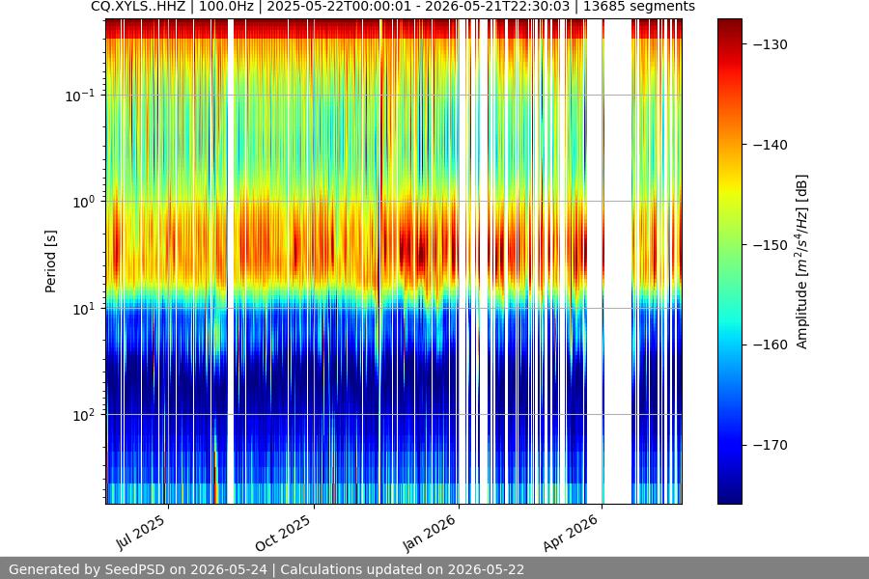
Task: Click the 'Generated by SeedPSD' footer text
Action: pyautogui.click(x=138, y=569)
